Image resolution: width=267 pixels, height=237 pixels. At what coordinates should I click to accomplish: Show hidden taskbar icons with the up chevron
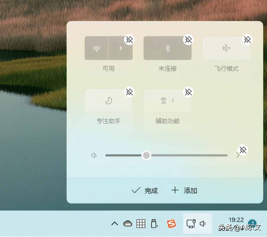pos(114,223)
